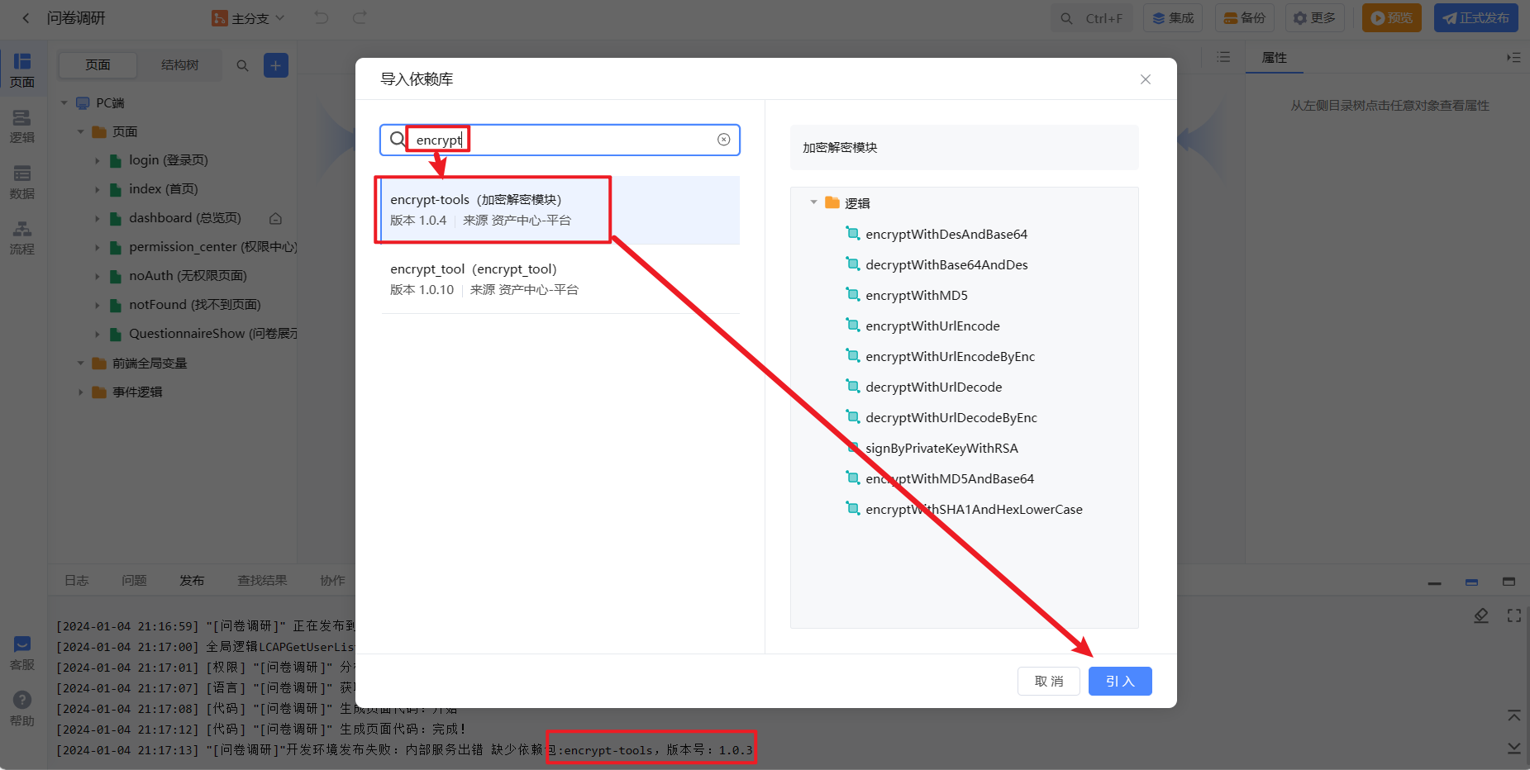Switch to the 问题 tab
1530x770 pixels.
coord(134,581)
